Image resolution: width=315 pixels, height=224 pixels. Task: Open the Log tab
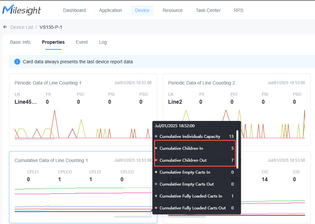[x=103, y=42]
